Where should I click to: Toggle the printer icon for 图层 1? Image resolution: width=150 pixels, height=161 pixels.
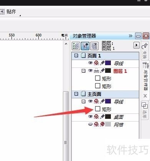[x=96, y=71]
